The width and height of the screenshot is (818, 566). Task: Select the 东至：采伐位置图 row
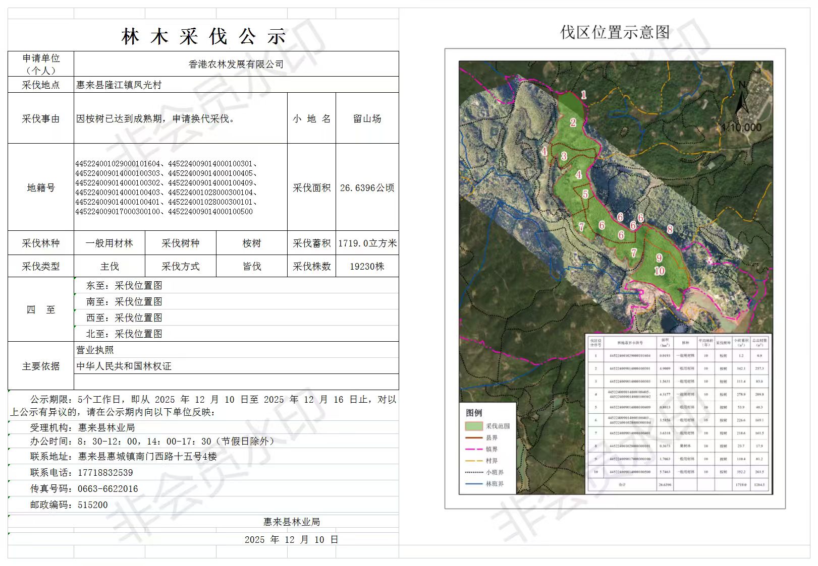[124, 285]
